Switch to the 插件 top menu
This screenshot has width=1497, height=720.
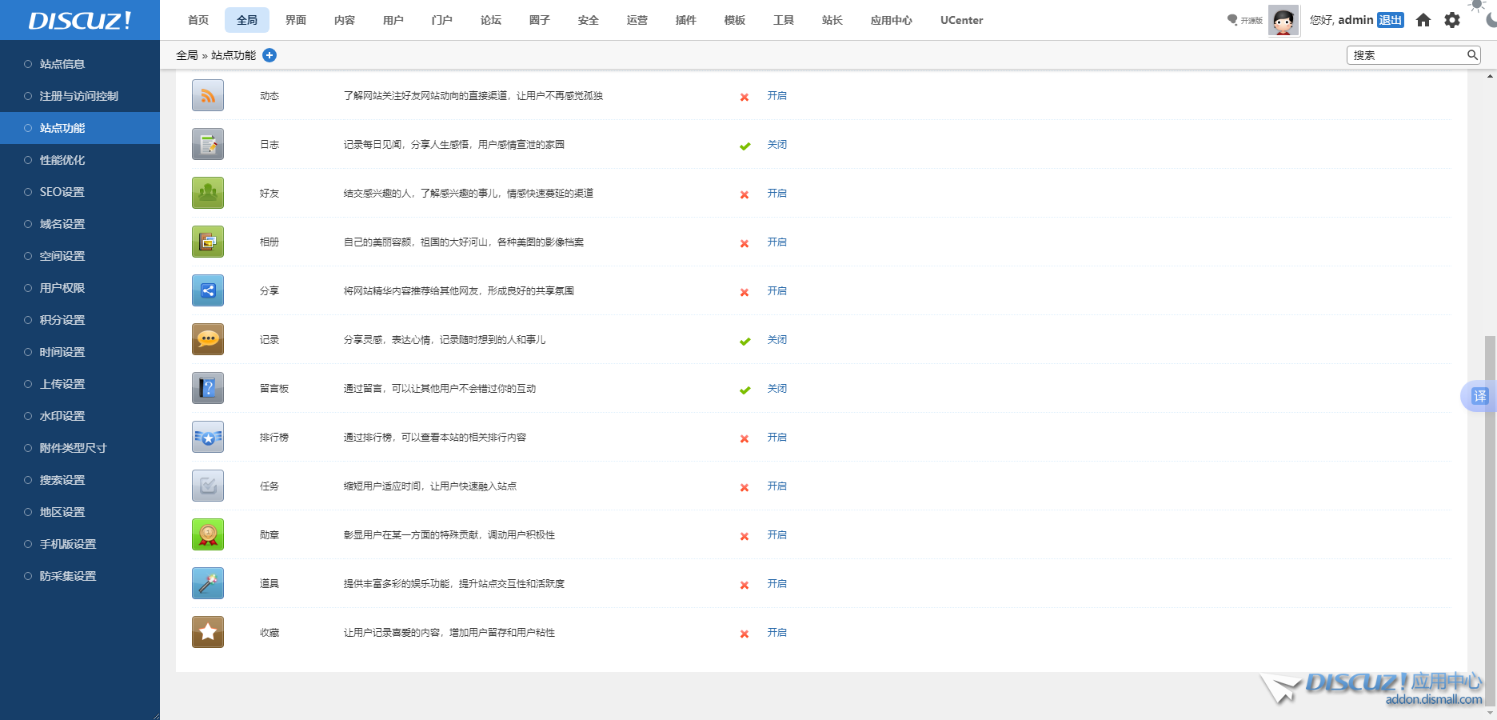coord(685,20)
